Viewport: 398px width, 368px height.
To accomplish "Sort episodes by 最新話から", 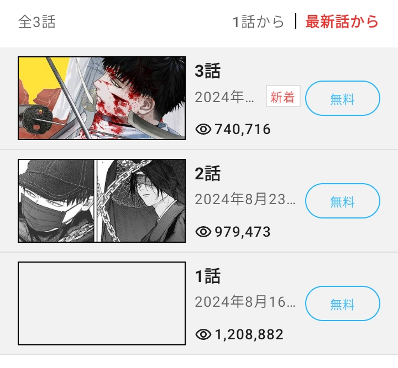I will pos(342,22).
